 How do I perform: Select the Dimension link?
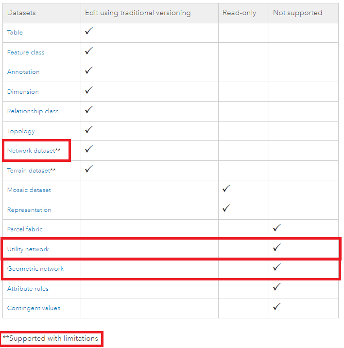tap(23, 92)
